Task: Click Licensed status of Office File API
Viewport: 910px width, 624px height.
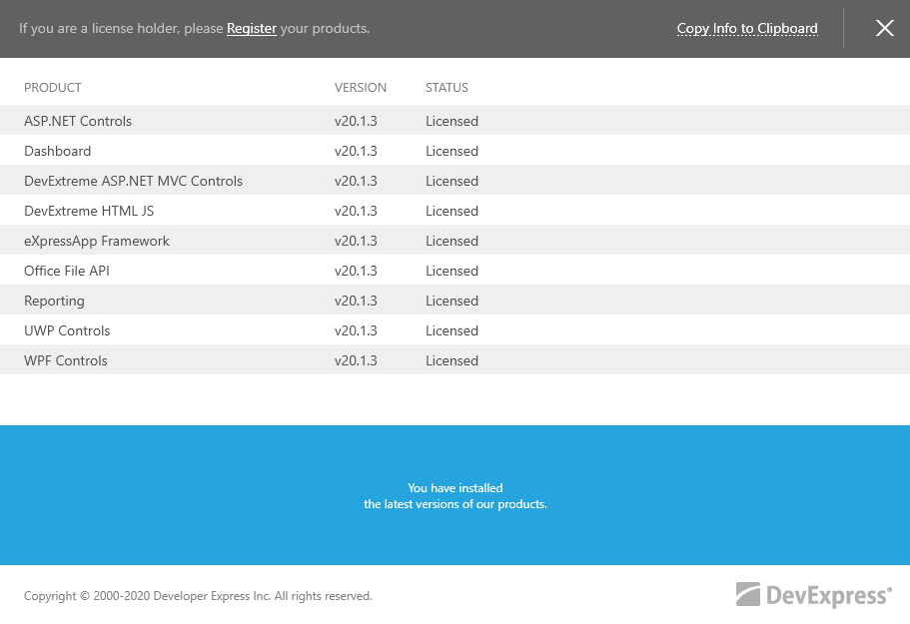Action: coord(452,271)
